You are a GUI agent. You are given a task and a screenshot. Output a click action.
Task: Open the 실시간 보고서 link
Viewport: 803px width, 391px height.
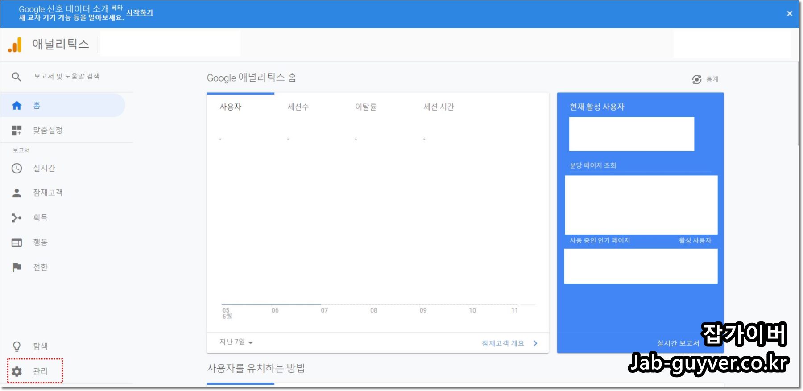coord(678,343)
